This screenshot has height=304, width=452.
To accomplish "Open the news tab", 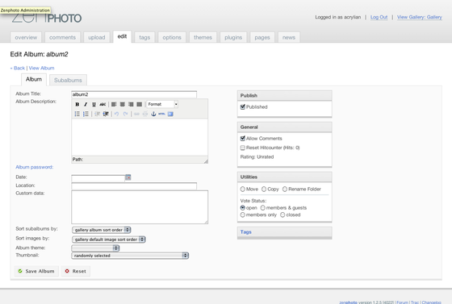I will (289, 37).
